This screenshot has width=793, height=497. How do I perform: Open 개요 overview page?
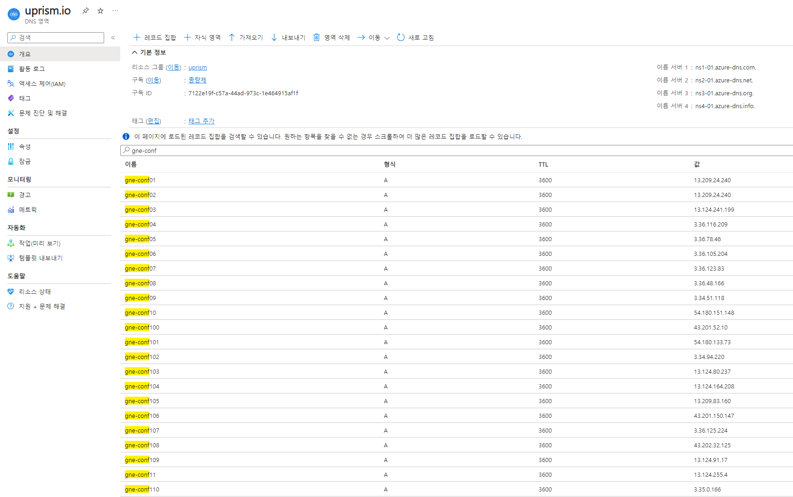point(60,54)
